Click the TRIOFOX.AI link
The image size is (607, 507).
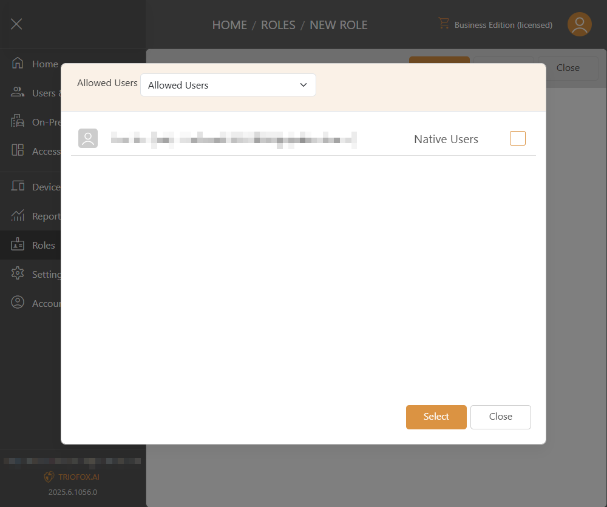click(x=78, y=477)
